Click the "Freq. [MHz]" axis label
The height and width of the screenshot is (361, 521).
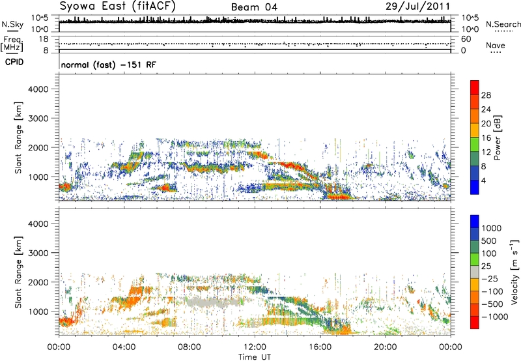coord(12,44)
